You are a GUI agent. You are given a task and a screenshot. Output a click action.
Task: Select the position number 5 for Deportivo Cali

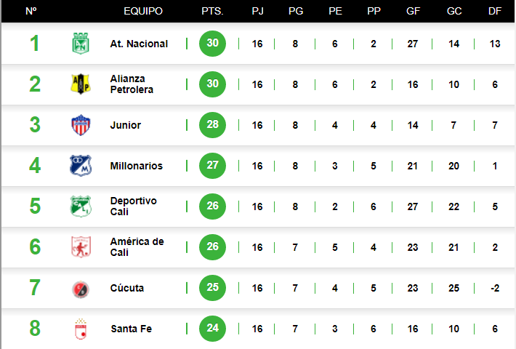[x=35, y=206]
